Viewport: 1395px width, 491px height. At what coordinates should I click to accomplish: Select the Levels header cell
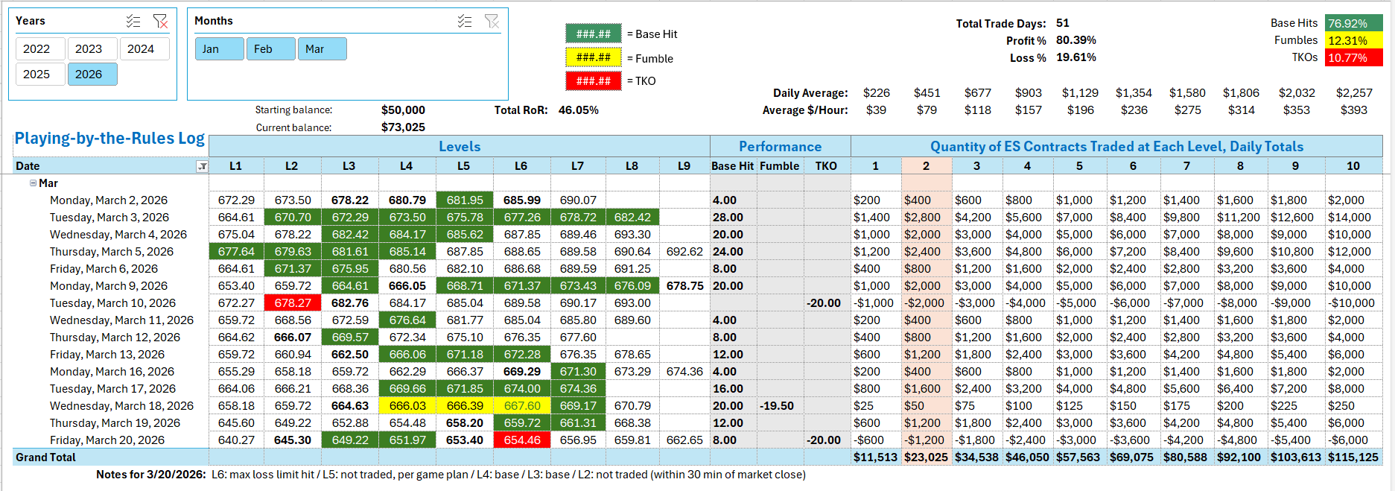click(459, 147)
